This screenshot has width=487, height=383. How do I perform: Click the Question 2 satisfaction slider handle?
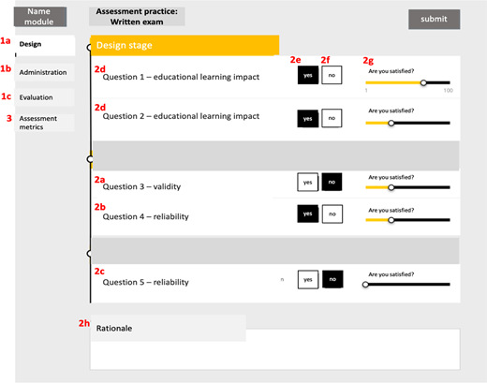[391, 123]
